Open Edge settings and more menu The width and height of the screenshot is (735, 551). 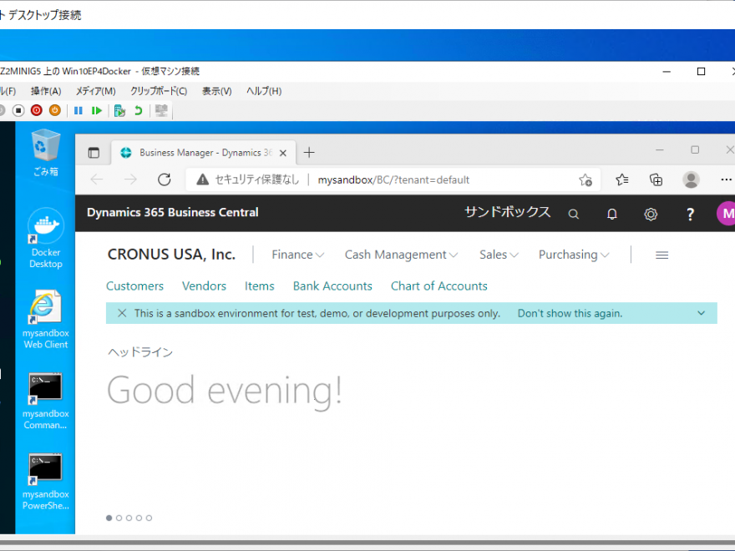(726, 179)
